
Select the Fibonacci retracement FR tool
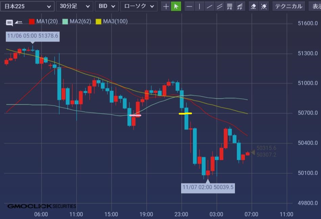(x=230, y=6)
